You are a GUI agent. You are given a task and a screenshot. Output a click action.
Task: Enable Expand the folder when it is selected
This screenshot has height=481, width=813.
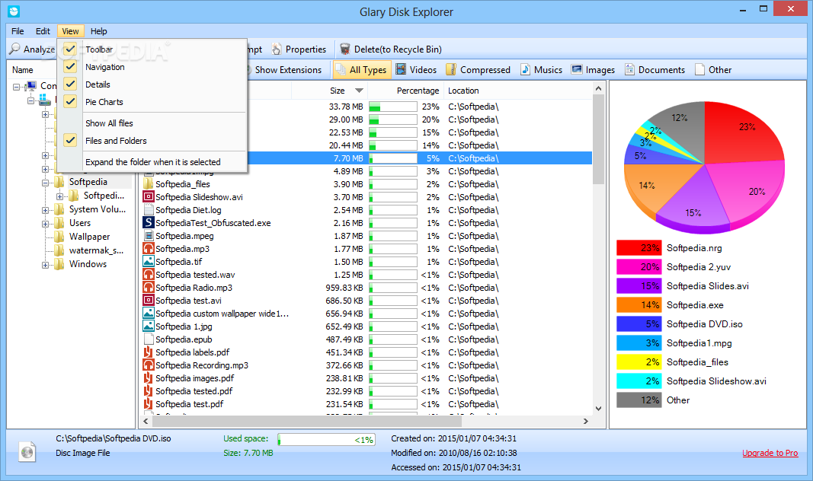[x=152, y=162]
